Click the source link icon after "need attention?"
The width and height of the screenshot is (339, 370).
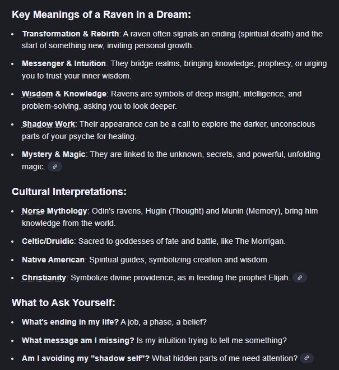click(x=307, y=358)
